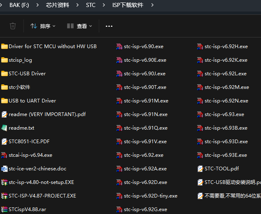Viewport: 261px width, 214px height.
Task: Select STC breadcrumb segment
Action: pyautogui.click(x=91, y=5)
